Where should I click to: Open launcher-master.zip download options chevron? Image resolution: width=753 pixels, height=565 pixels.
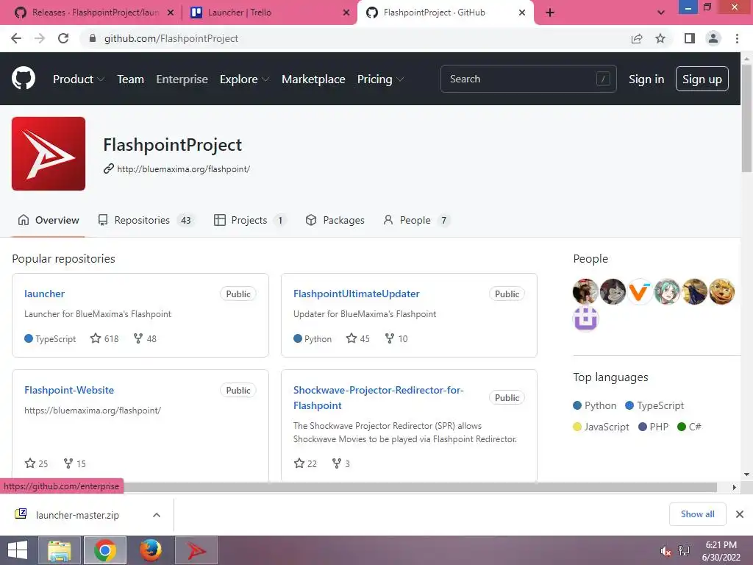point(157,515)
